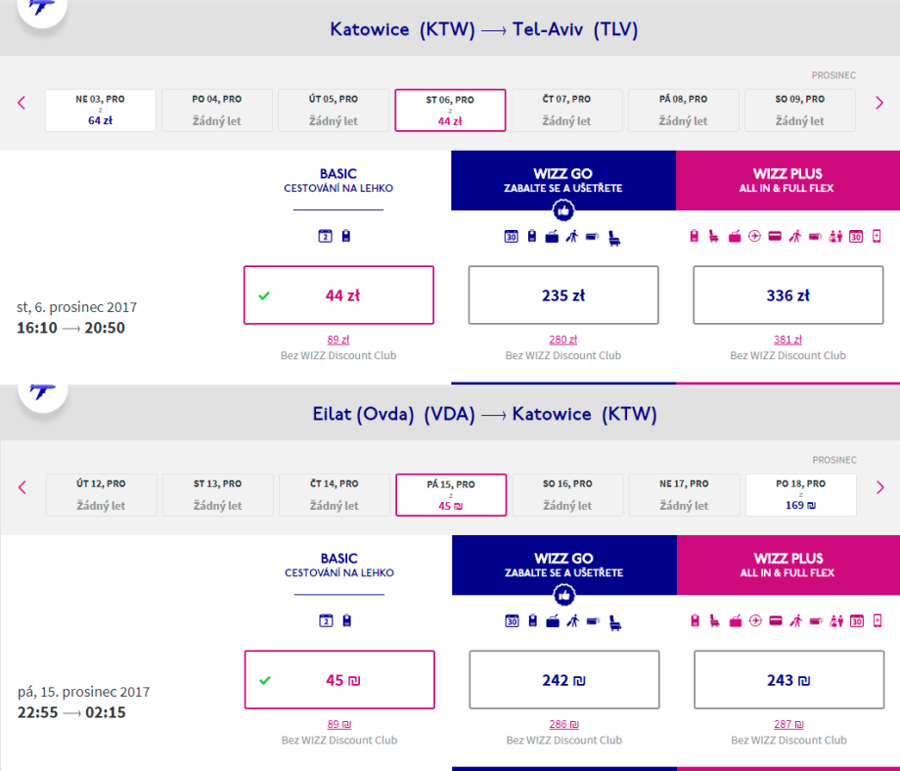The image size is (900, 771).
Task: Show earlier dates for Katowice–Tel-Aviv flight
Action: tap(22, 103)
